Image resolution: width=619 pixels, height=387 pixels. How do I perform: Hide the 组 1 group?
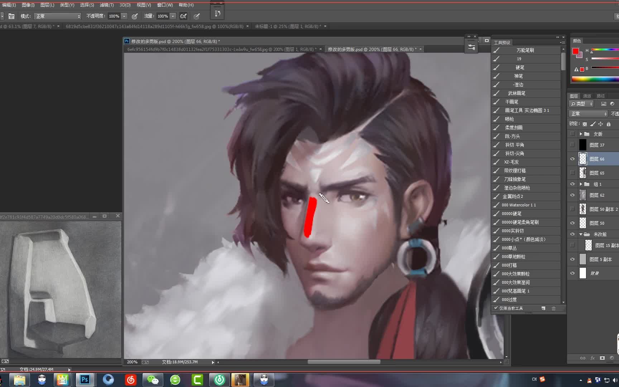point(572,184)
